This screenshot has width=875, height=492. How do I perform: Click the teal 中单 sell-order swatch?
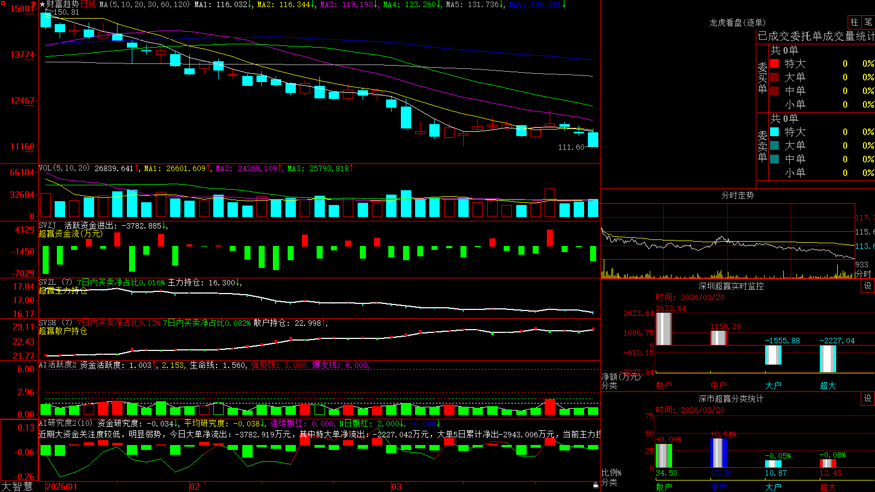point(774,159)
